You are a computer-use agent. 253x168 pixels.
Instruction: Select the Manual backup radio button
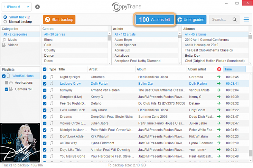tap(5, 22)
